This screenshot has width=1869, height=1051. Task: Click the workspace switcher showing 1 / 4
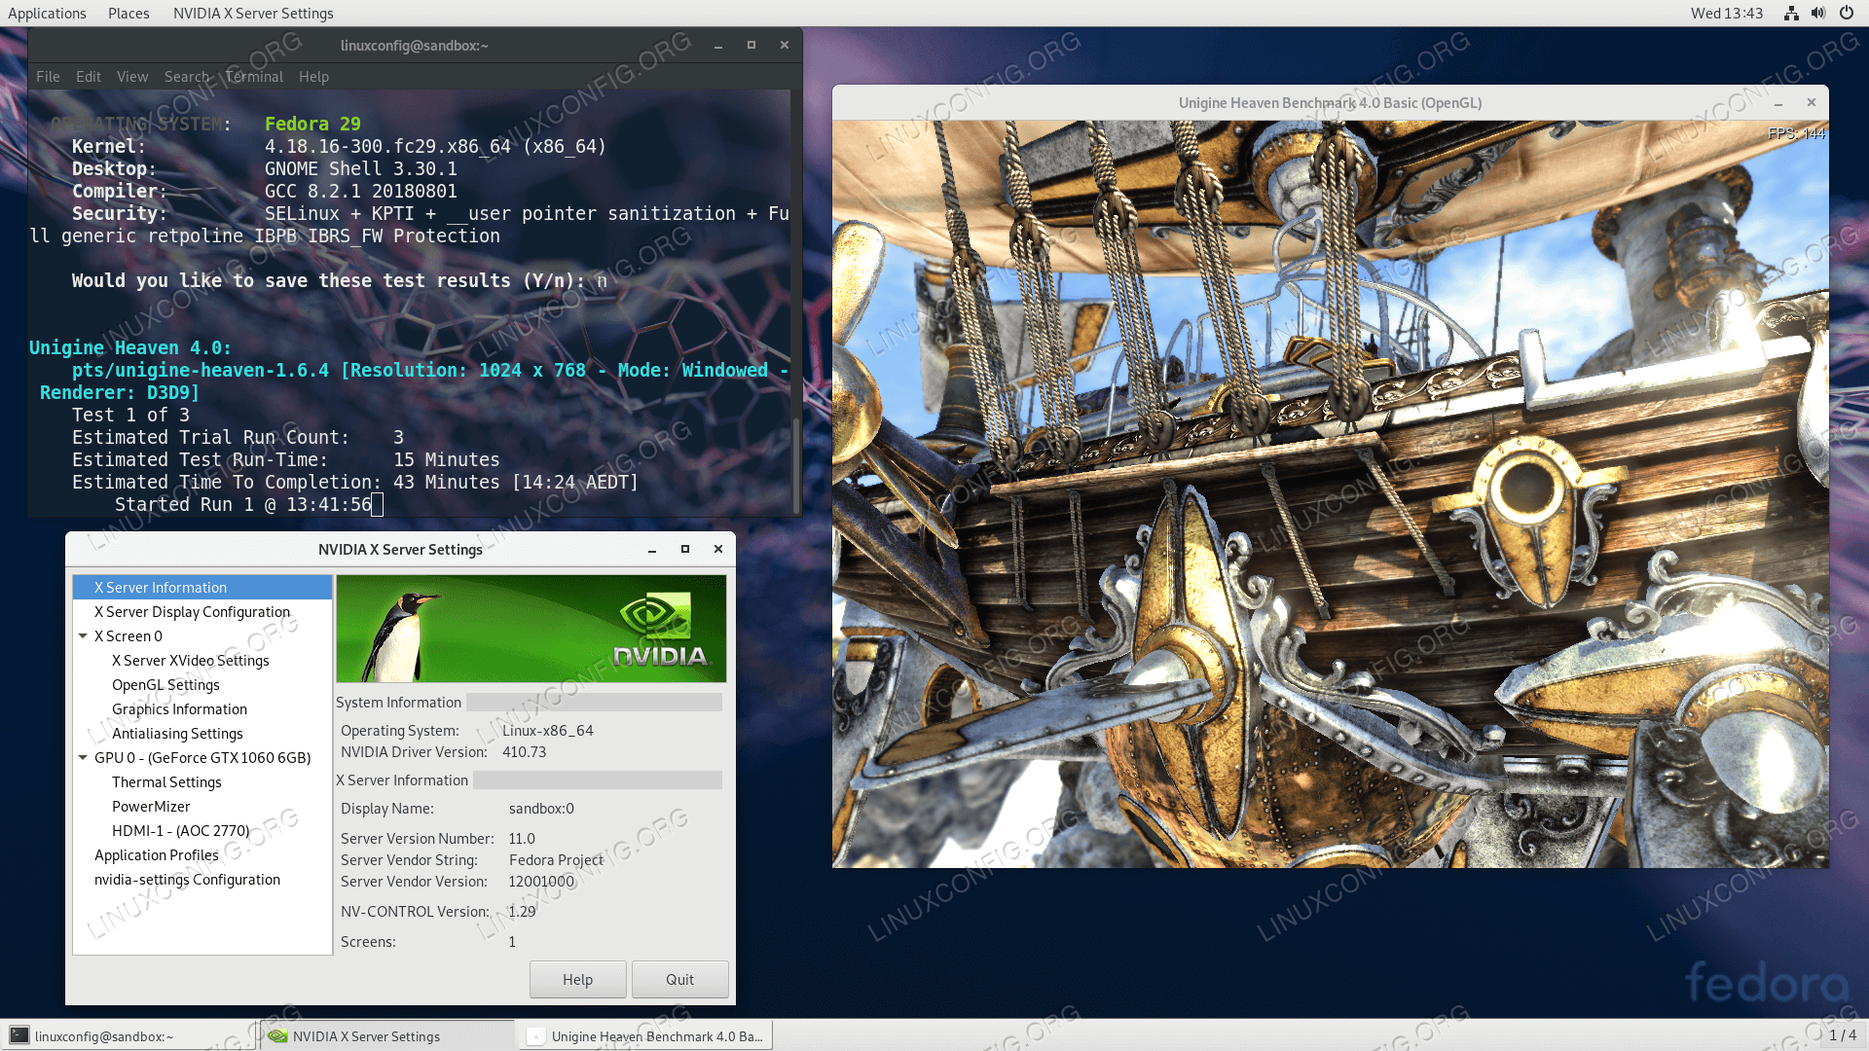point(1842,1035)
